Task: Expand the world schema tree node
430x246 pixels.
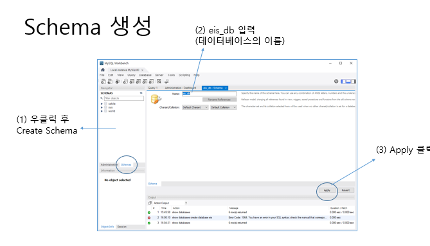Action: [102, 111]
